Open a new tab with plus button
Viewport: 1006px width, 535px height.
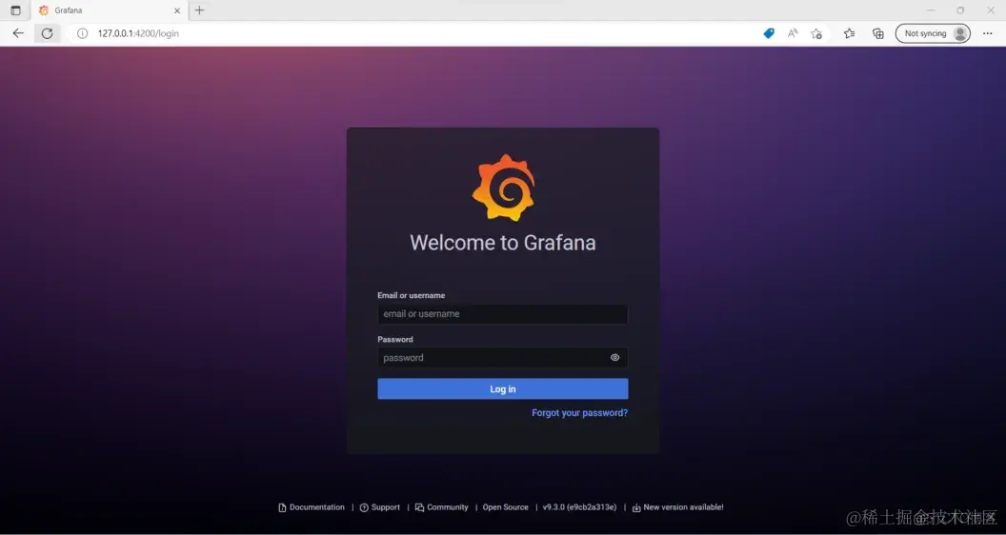(x=199, y=10)
